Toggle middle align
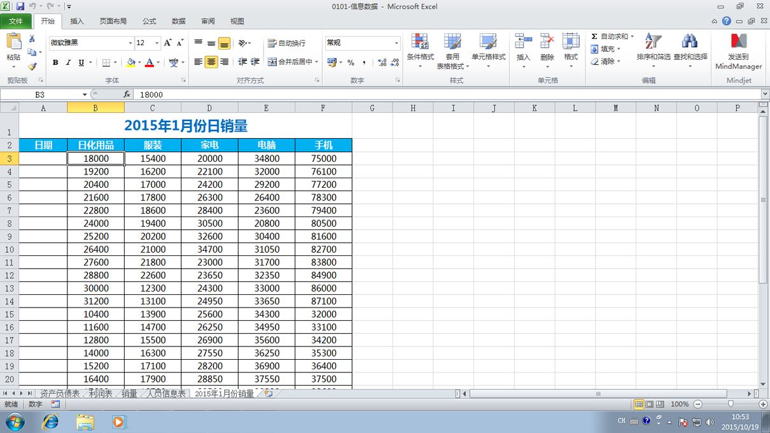 click(211, 43)
